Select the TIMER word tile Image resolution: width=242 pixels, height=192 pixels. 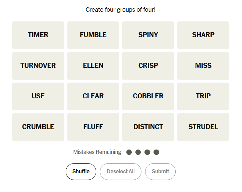point(38,35)
